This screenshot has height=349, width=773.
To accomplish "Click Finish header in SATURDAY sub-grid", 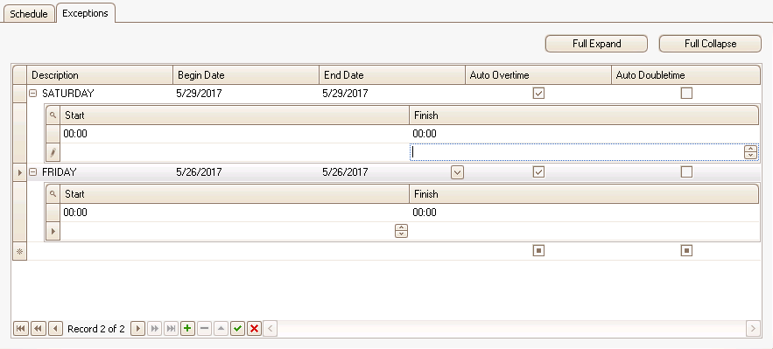I will tap(584, 115).
